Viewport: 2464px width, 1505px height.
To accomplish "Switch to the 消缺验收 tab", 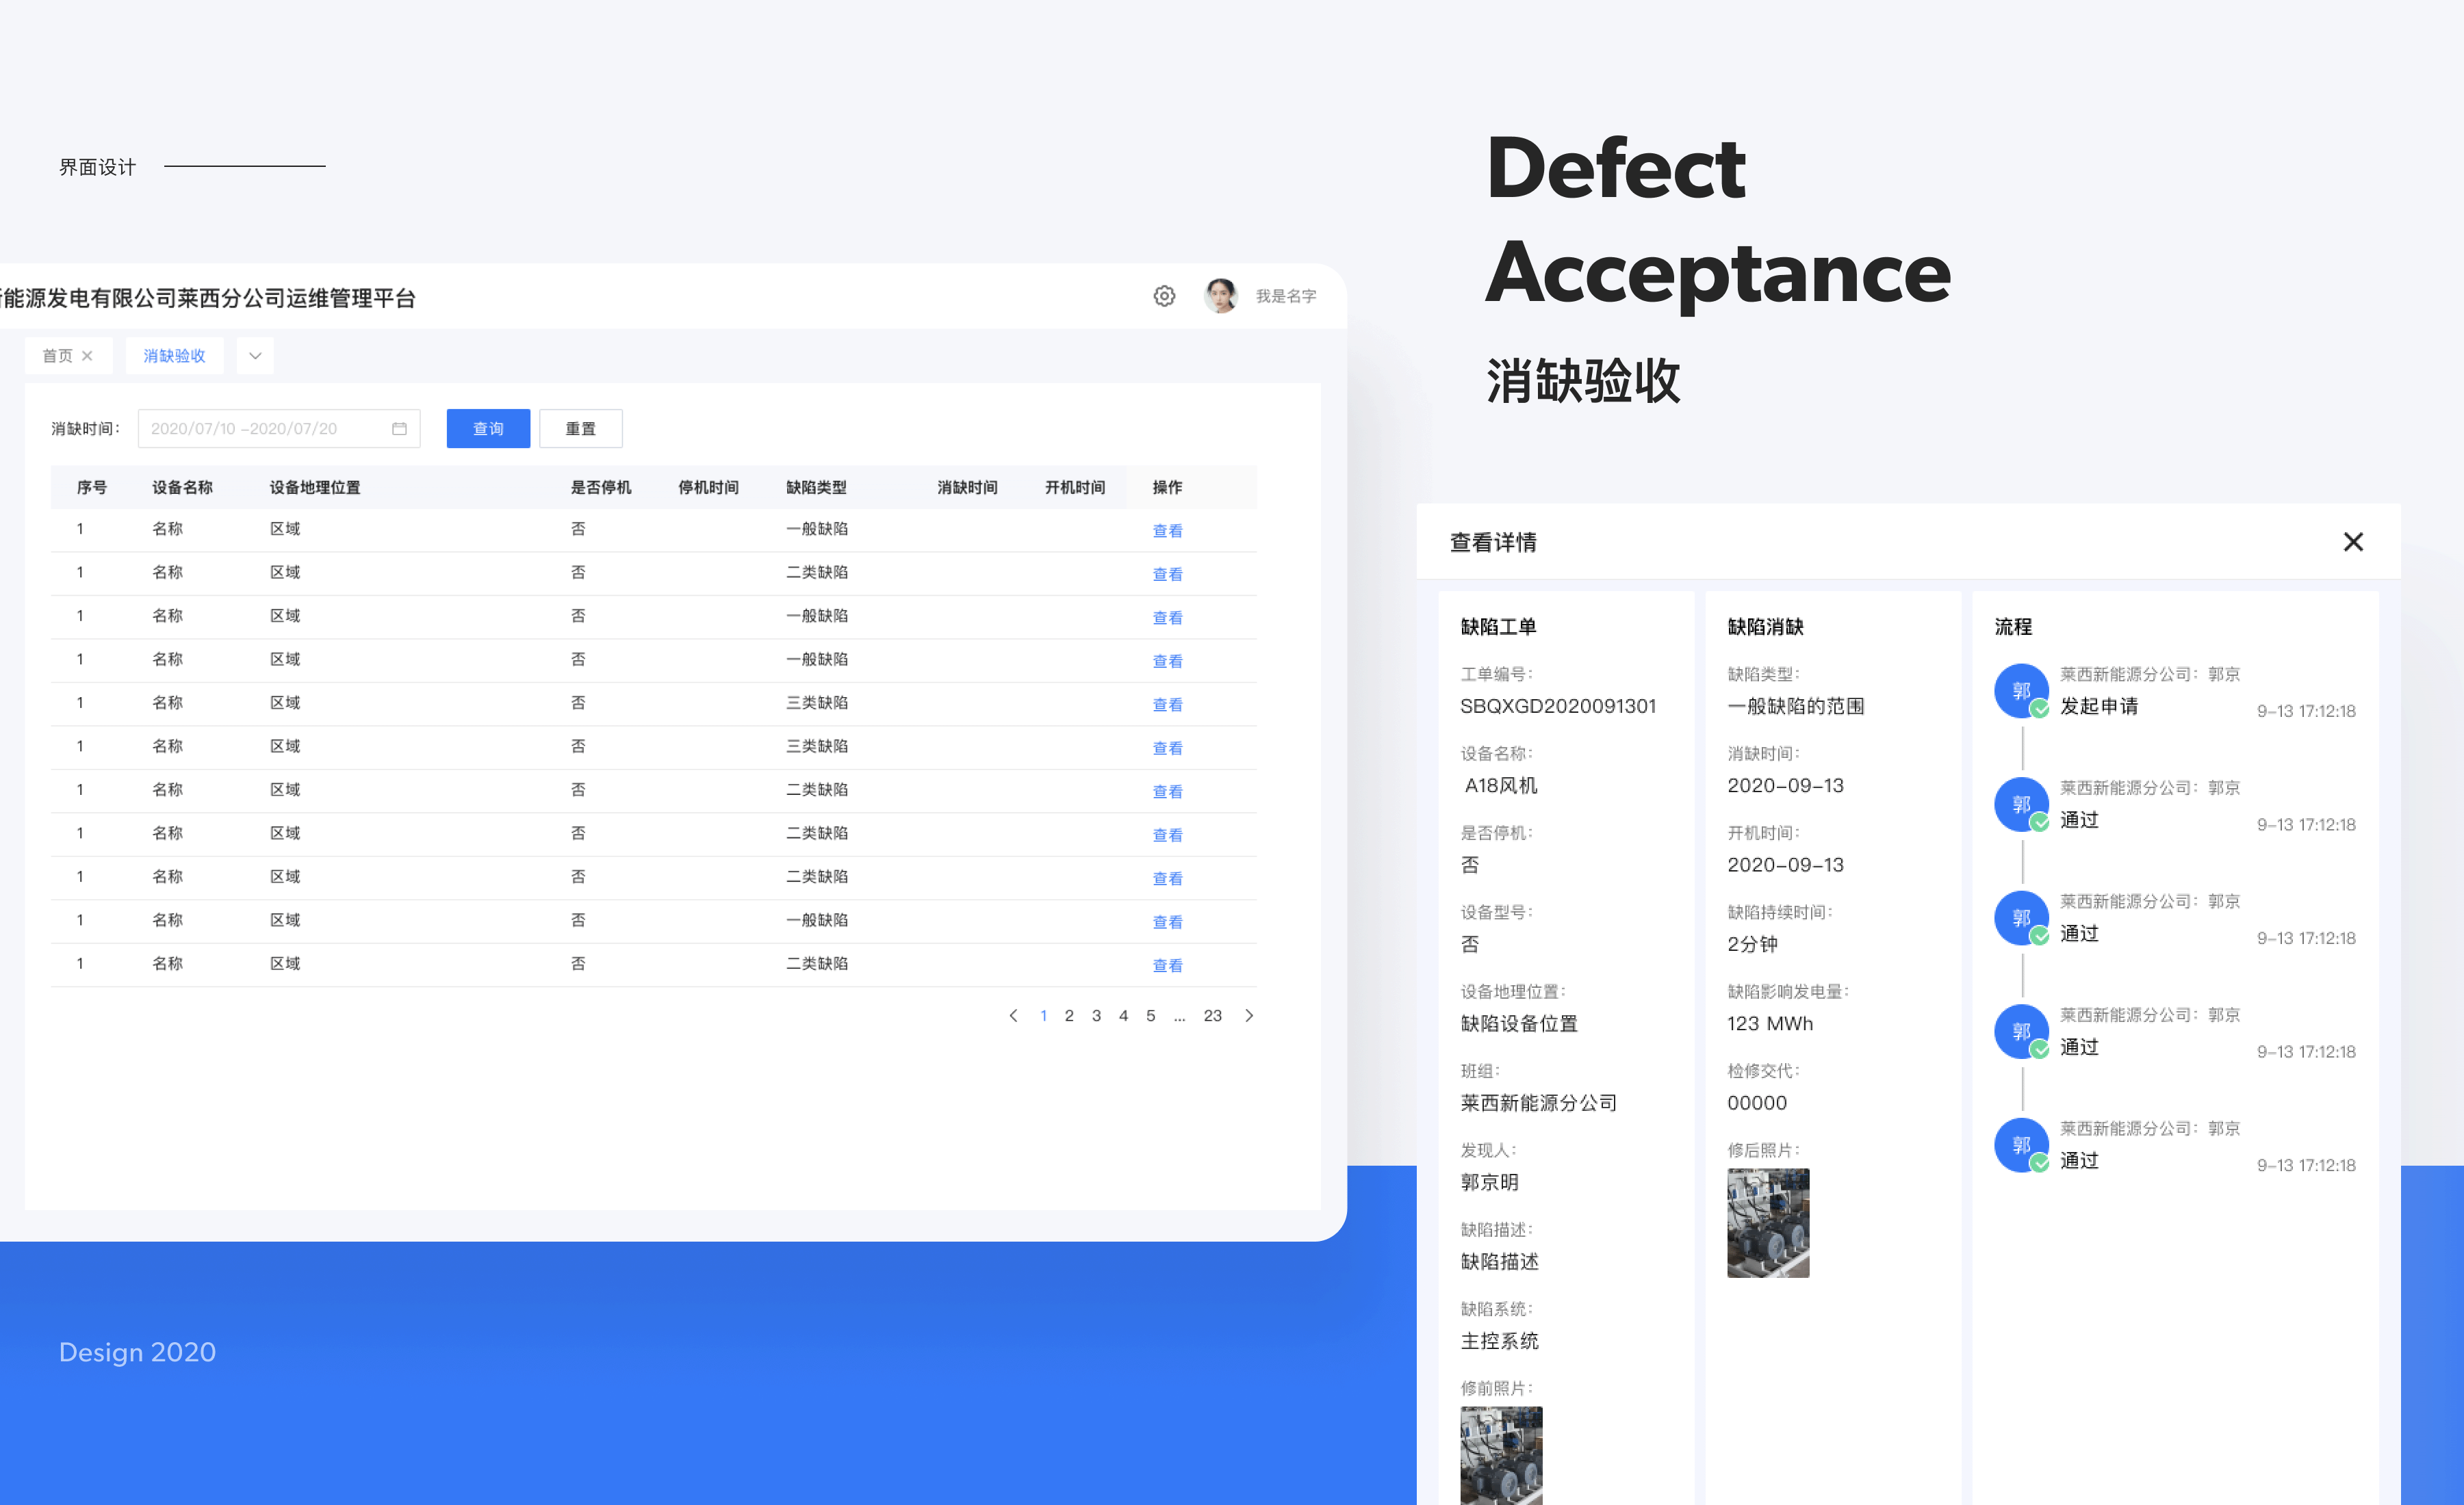I will click(174, 356).
